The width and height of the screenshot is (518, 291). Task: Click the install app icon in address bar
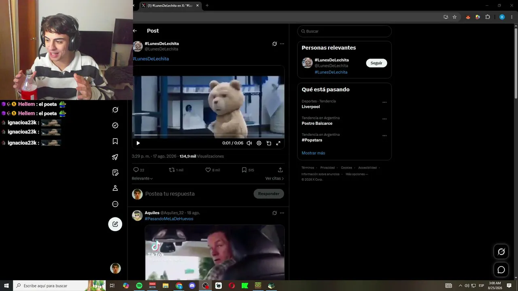tap(446, 17)
